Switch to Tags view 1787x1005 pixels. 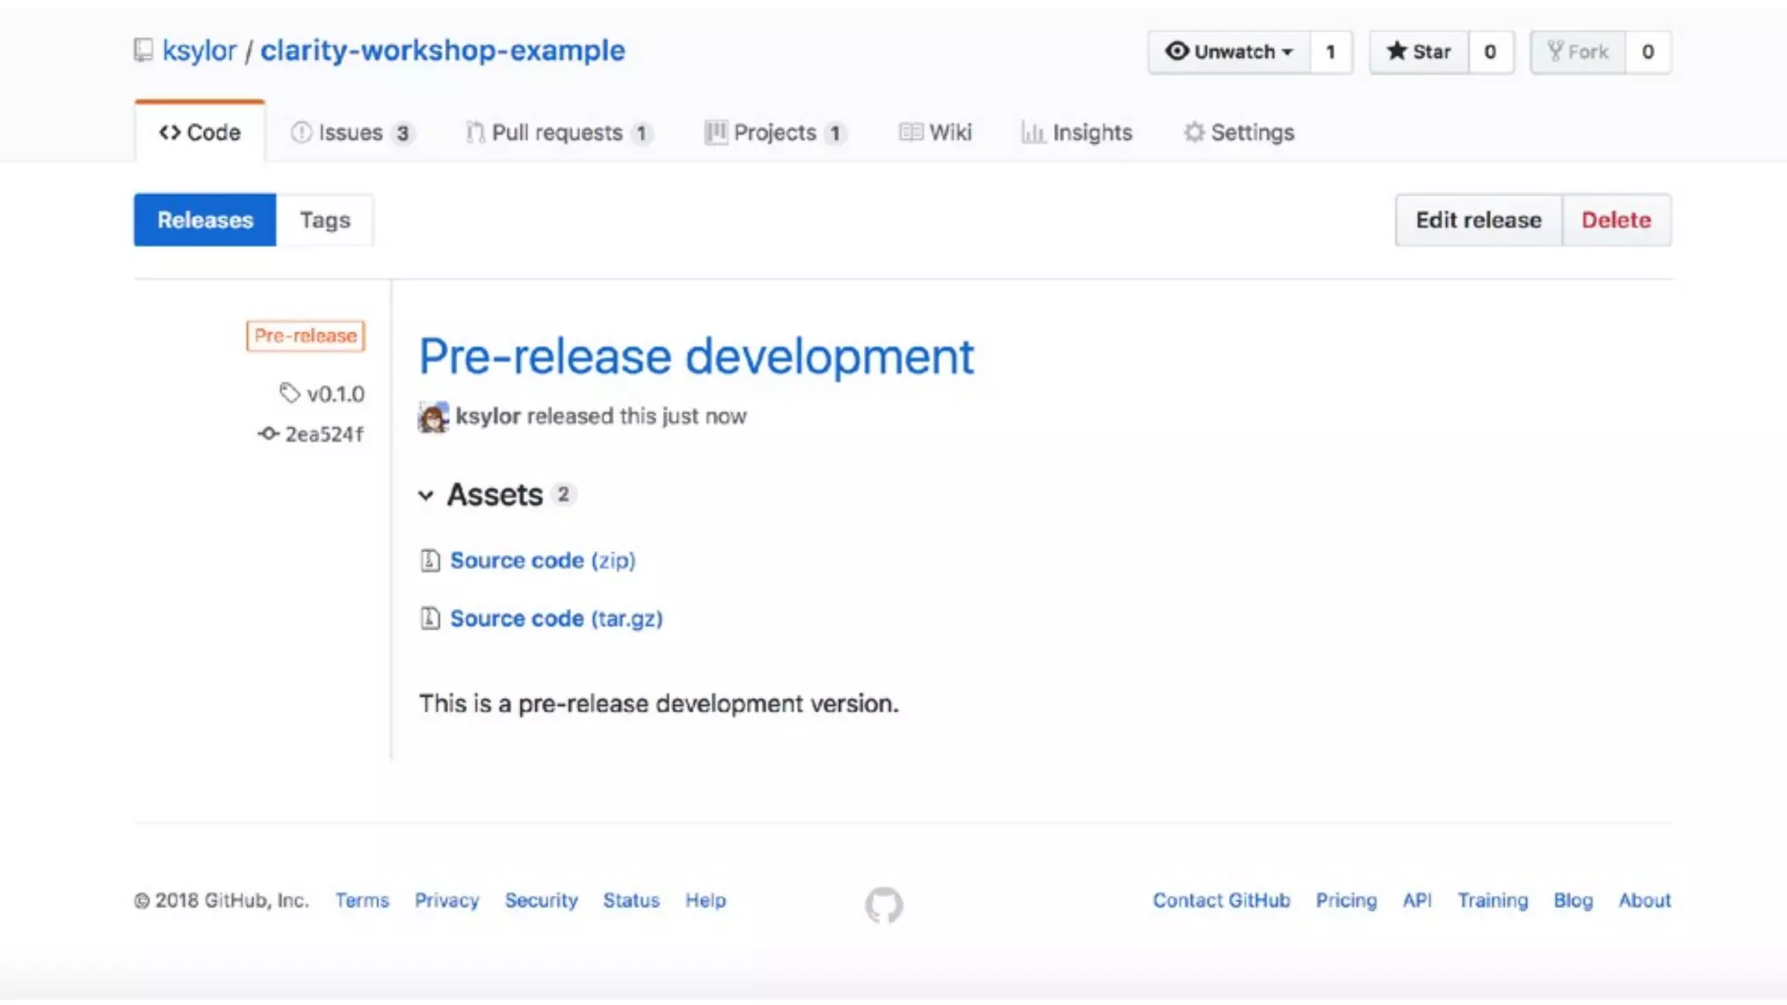tap(325, 220)
